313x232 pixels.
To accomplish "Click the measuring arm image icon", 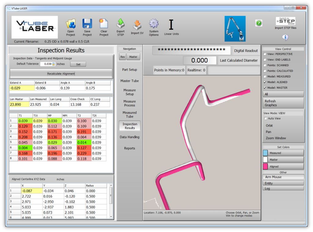I will click(235, 29).
